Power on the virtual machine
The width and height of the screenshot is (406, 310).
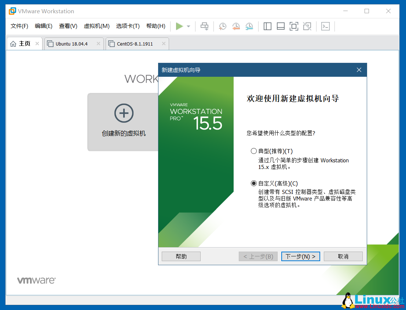pyautogui.click(x=179, y=26)
